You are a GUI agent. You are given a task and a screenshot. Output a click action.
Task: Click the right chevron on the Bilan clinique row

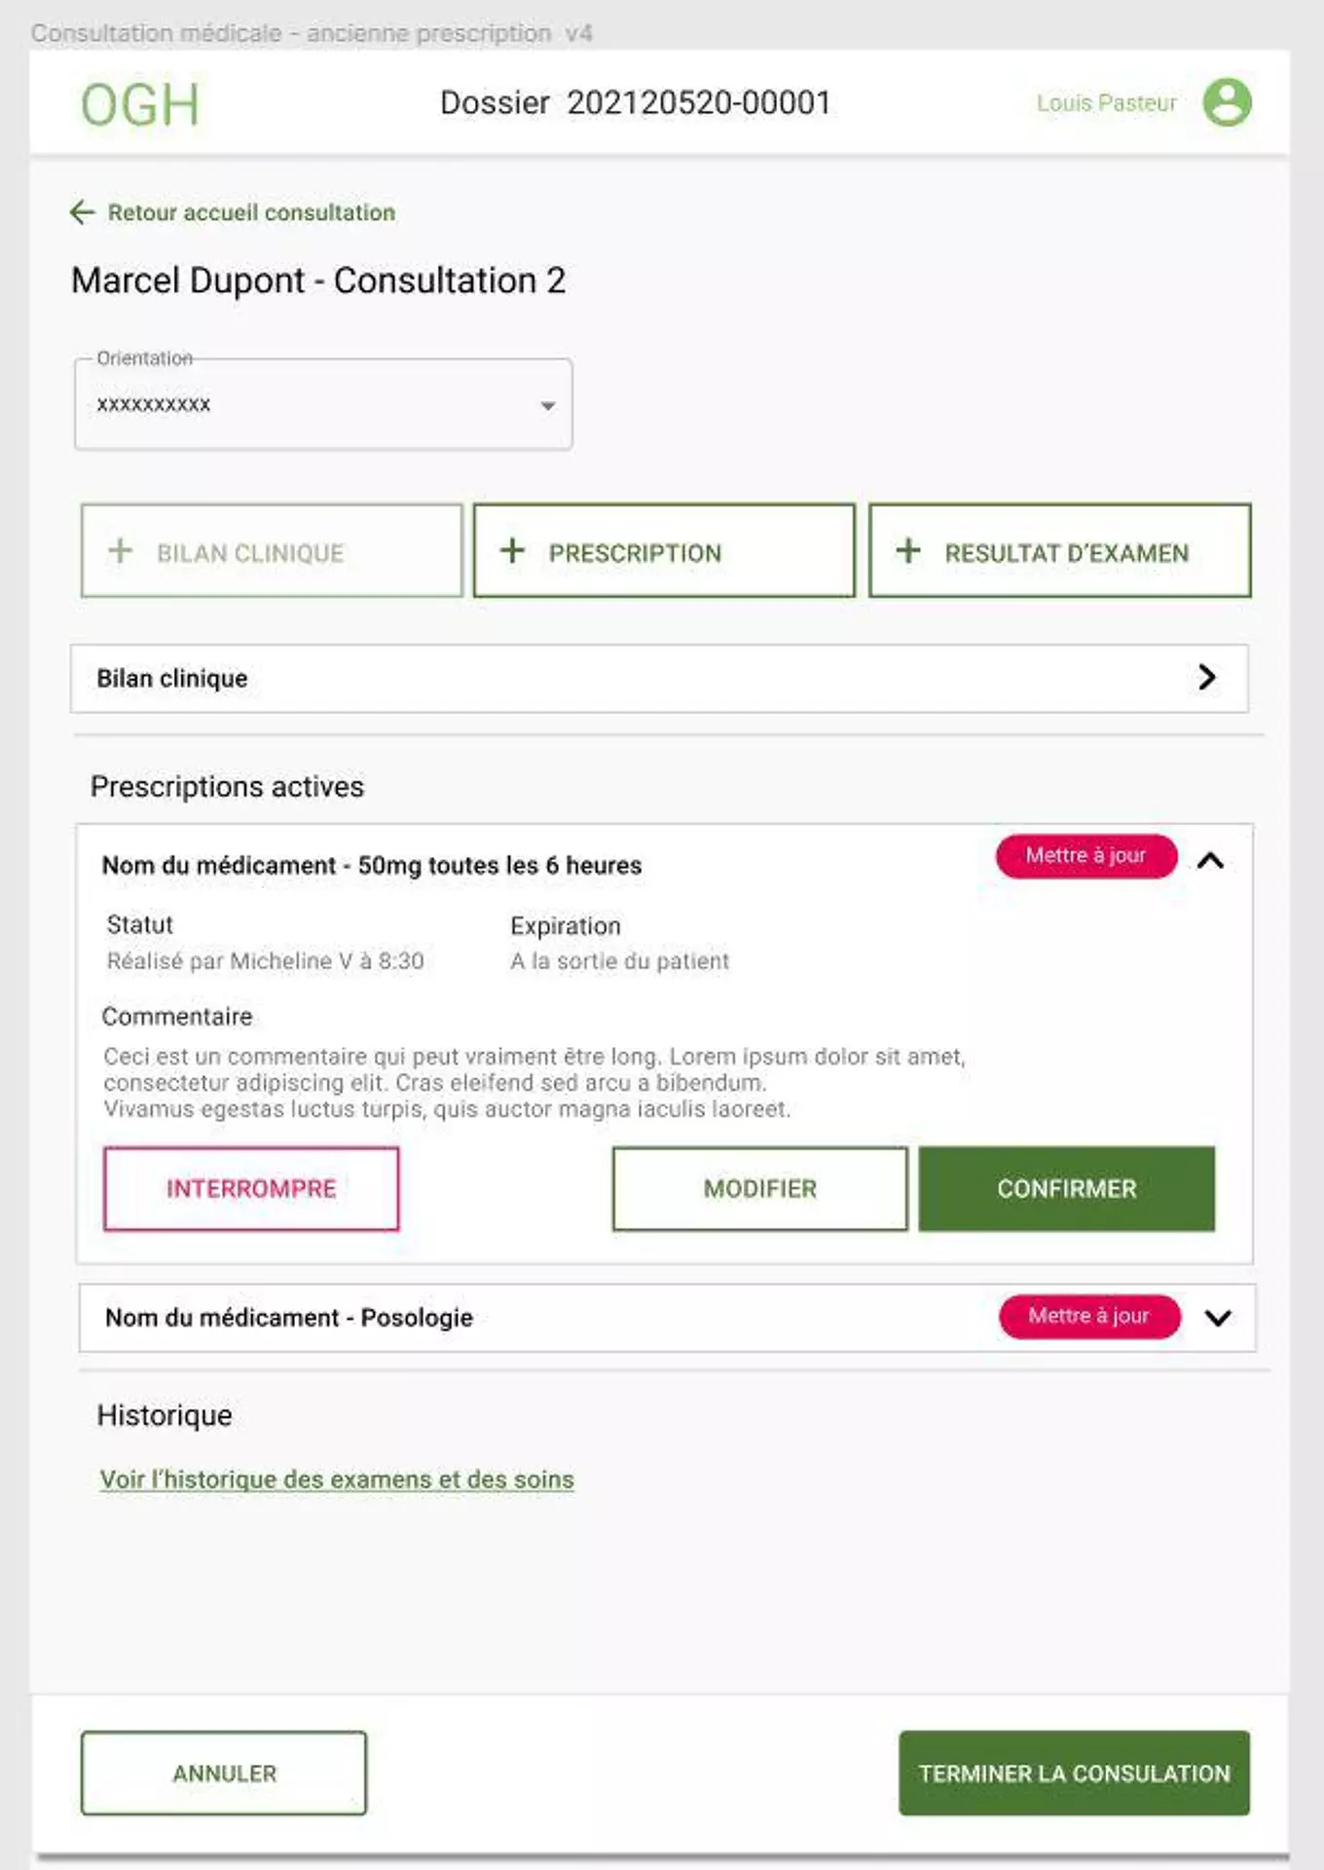pyautogui.click(x=1208, y=678)
